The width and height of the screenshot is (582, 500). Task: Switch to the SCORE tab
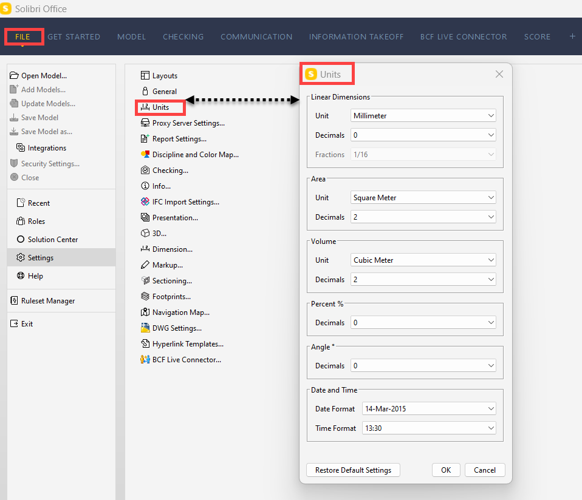pos(537,36)
